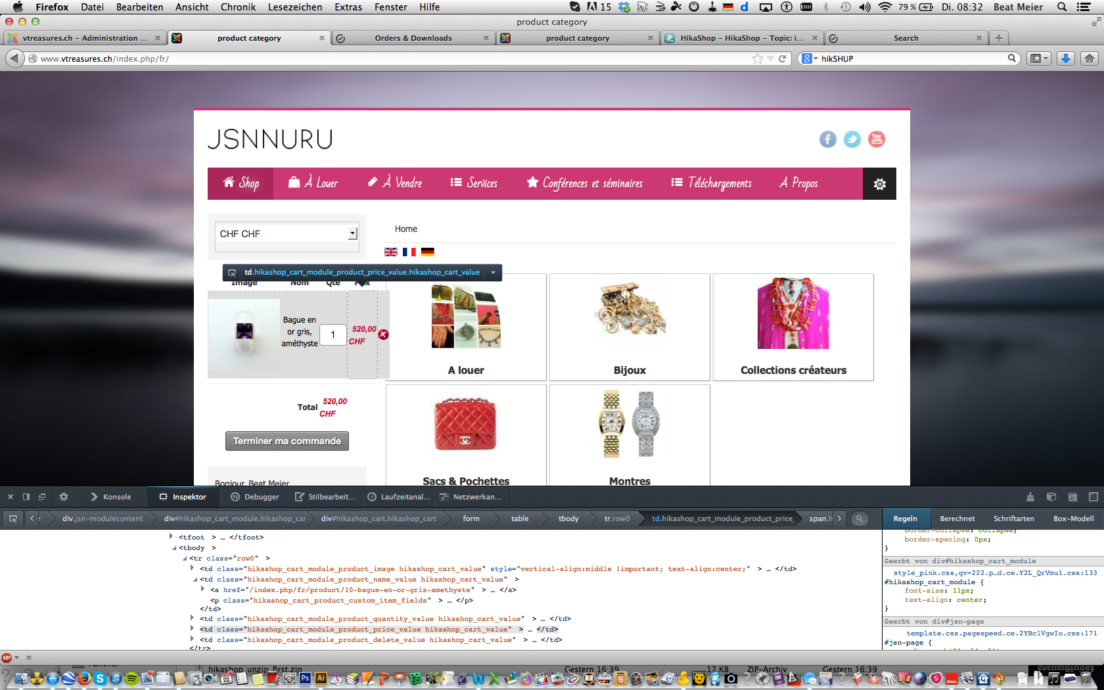1104x690 pixels.
Task: Open the bookmarks menu toolbar button
Action: pyautogui.click(x=1039, y=58)
